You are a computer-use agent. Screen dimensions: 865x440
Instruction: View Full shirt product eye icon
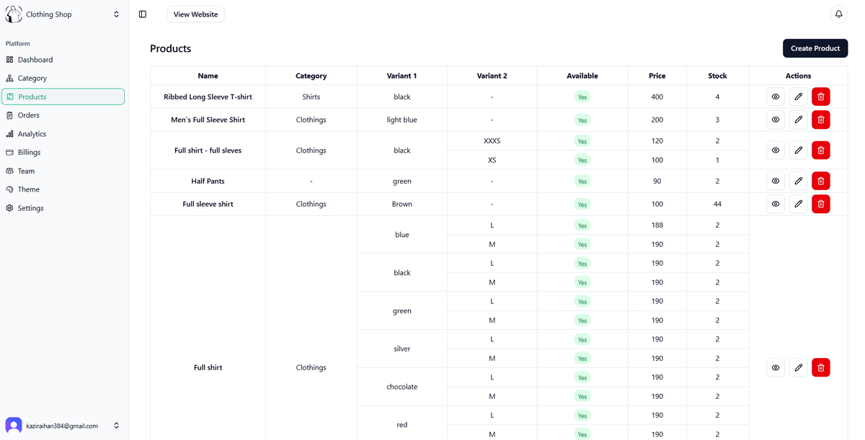pyautogui.click(x=776, y=367)
